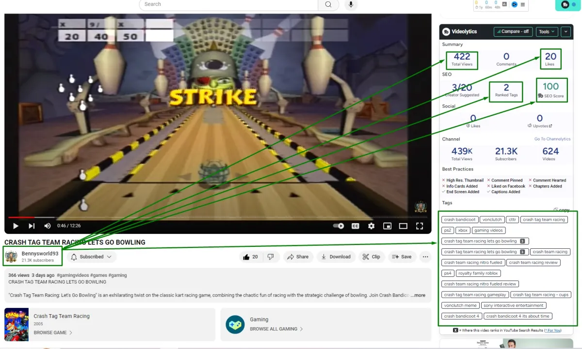The height and width of the screenshot is (349, 582).
Task: Activate voice search microphone icon
Action: coord(351,4)
